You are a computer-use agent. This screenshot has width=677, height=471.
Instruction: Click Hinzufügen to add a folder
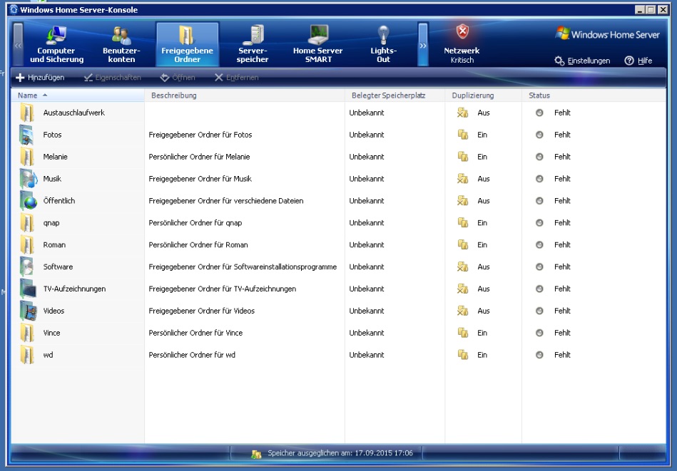point(40,78)
